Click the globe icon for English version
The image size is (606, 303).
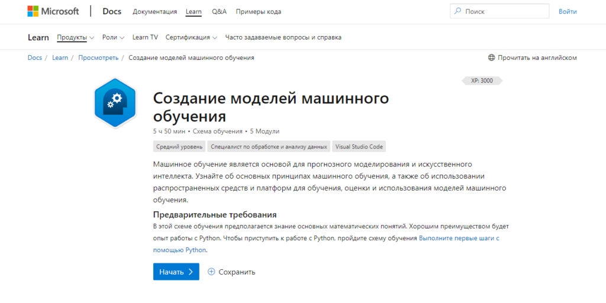(x=491, y=58)
